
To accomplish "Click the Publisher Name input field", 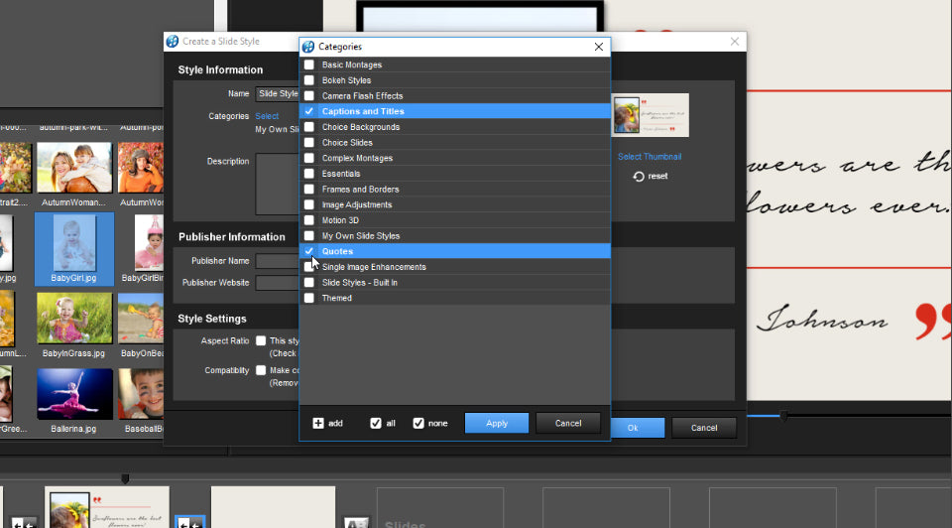I will pos(277,261).
